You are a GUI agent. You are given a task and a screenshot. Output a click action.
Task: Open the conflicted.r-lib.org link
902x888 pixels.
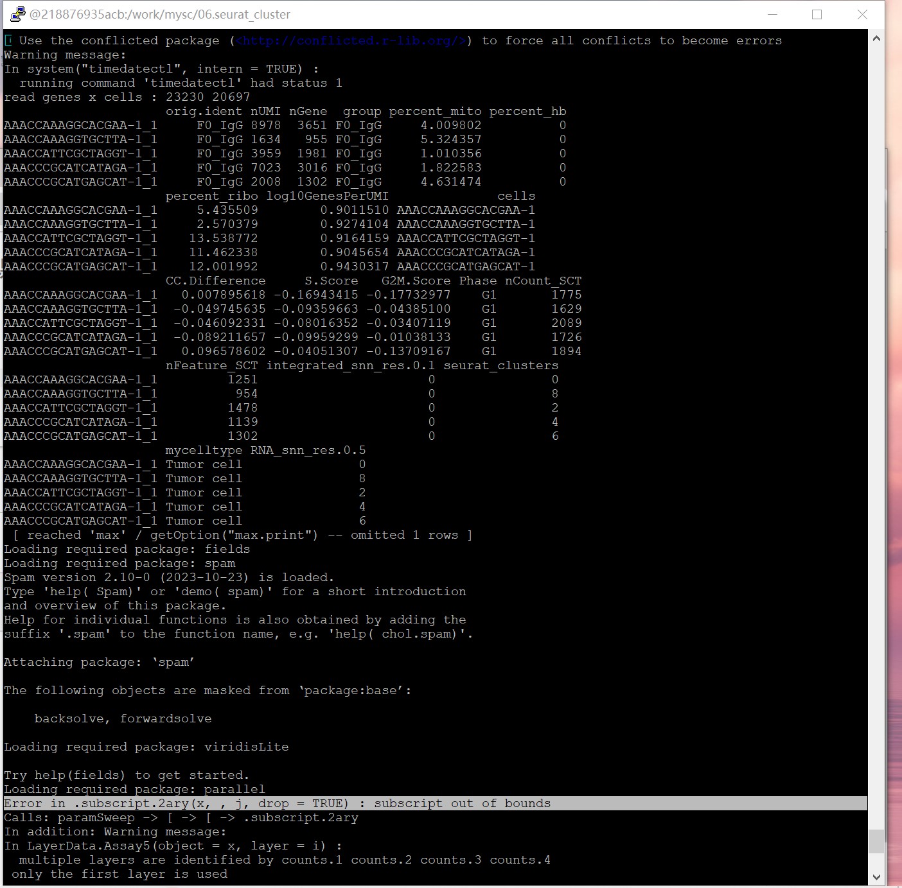pyautogui.click(x=351, y=40)
